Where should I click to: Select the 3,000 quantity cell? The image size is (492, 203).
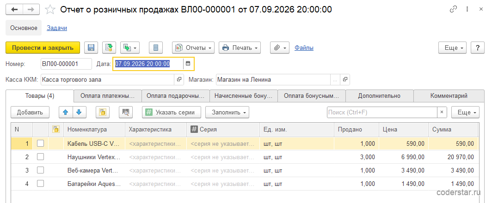pos(356,157)
